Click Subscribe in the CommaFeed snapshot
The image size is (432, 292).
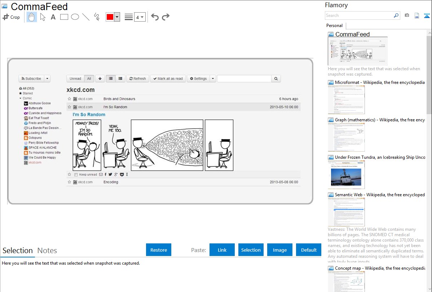[31, 78]
